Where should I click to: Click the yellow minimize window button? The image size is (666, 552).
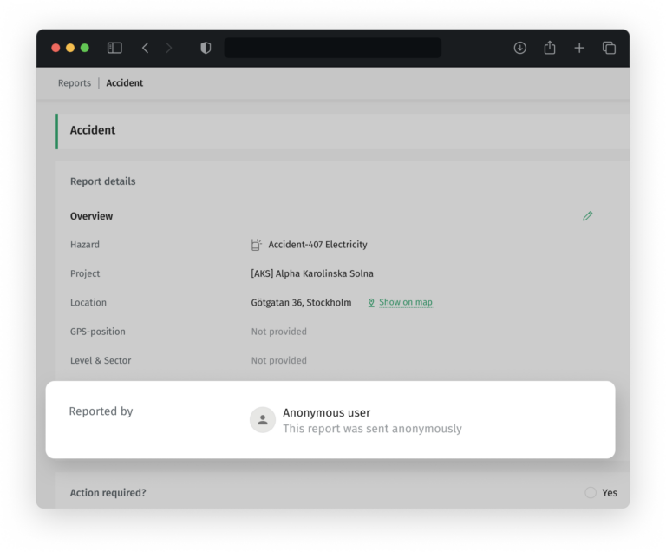point(70,48)
